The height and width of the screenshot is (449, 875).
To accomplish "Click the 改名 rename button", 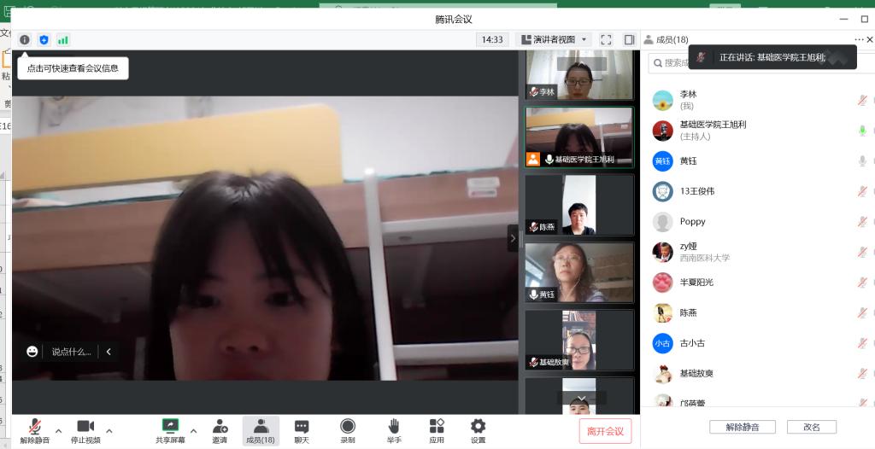I will point(811,427).
